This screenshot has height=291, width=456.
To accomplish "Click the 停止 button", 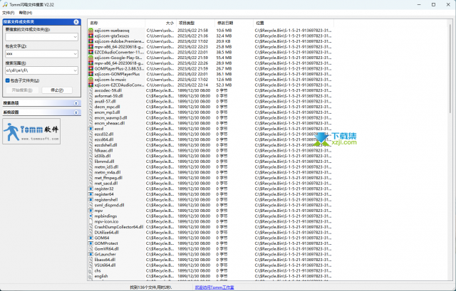I will [57, 90].
